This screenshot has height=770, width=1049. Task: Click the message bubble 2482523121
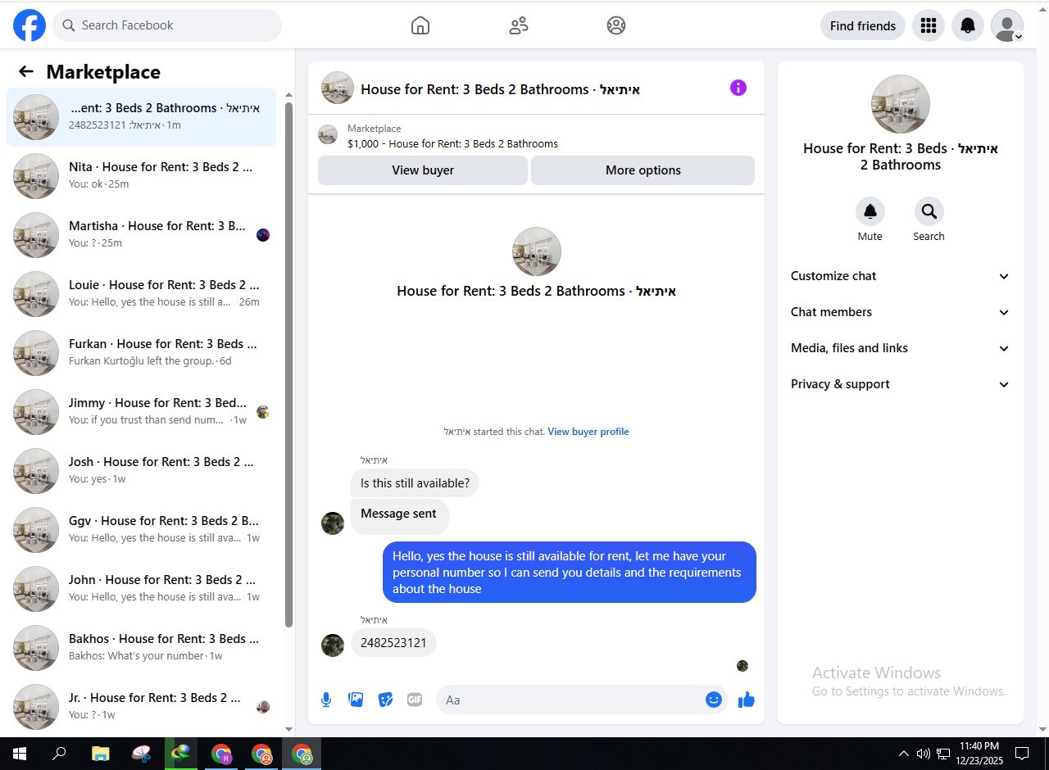(393, 643)
